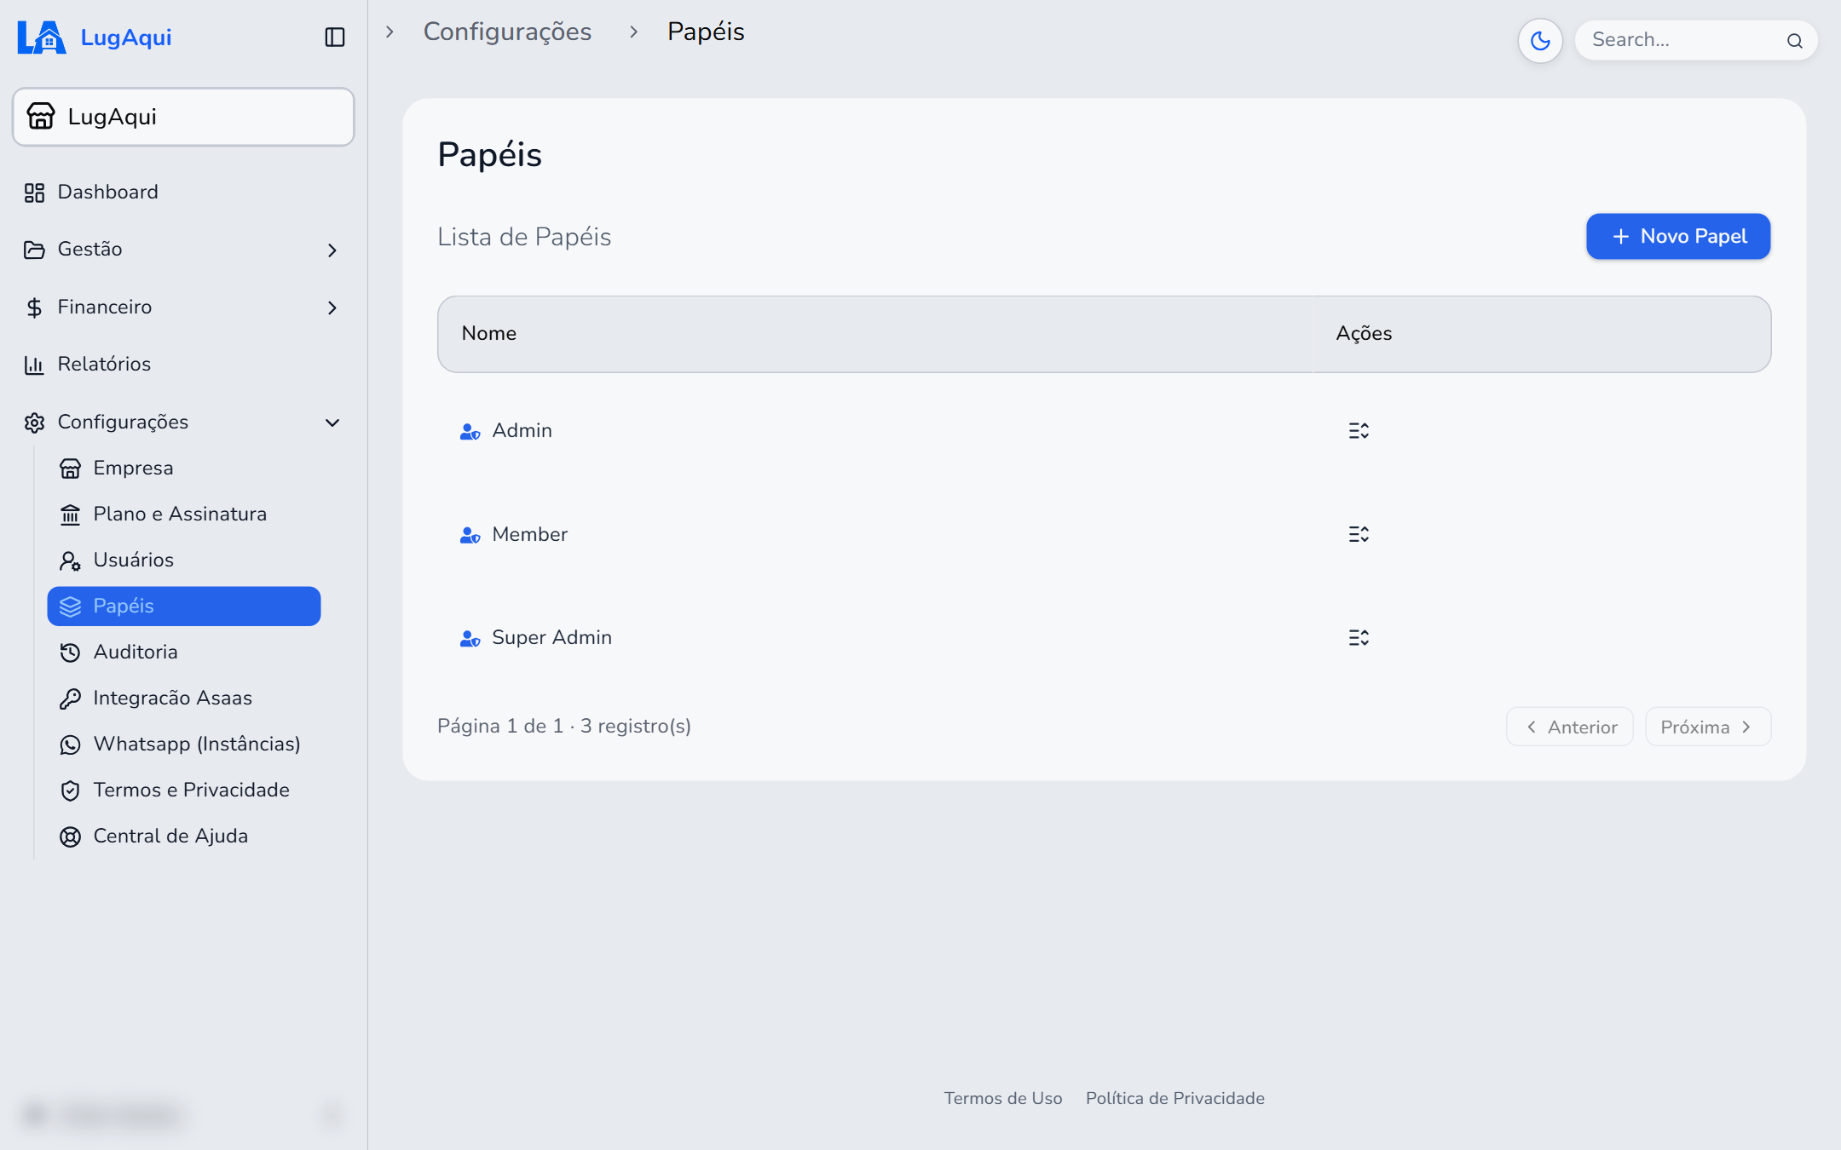Open Auditoria page
This screenshot has height=1150, width=1841.
pos(183,652)
